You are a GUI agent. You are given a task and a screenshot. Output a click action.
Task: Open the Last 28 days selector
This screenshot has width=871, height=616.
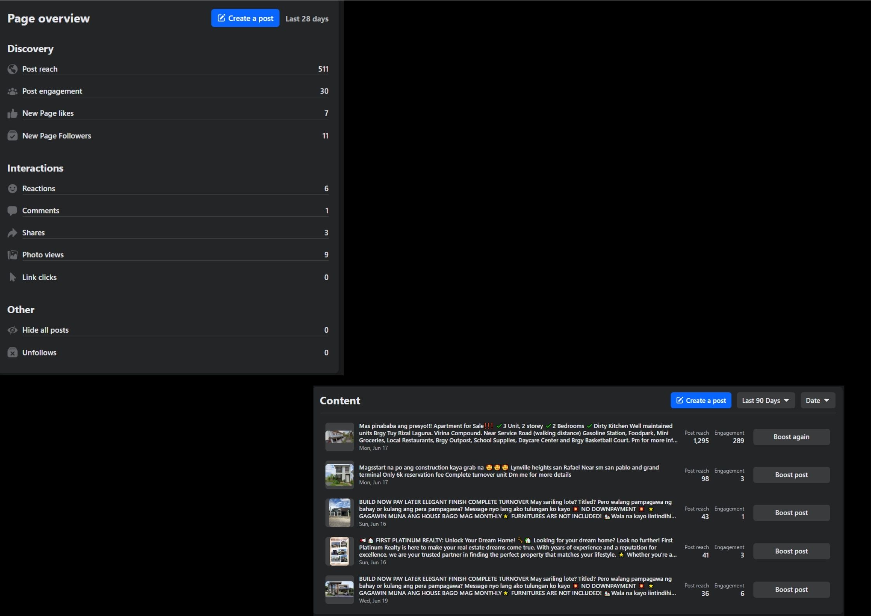(x=307, y=19)
